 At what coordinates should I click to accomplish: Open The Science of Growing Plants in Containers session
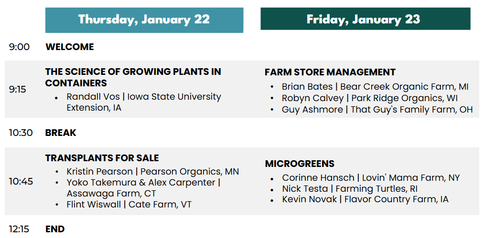pos(133,77)
